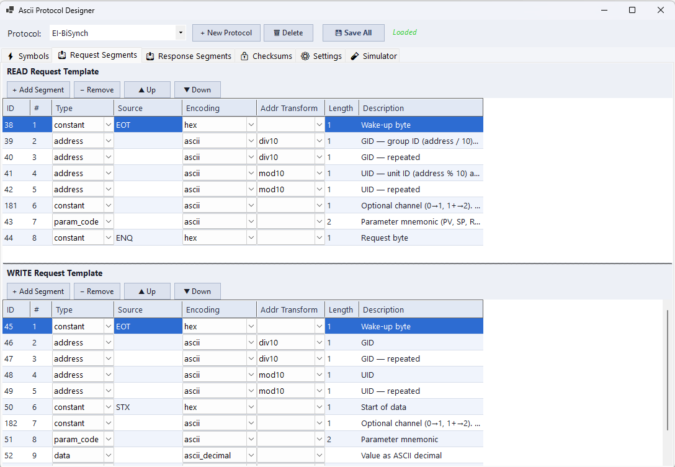Image resolution: width=675 pixels, height=467 pixels.
Task: Open the EI-BiSynch protocol dropdown
Action: 180,32
